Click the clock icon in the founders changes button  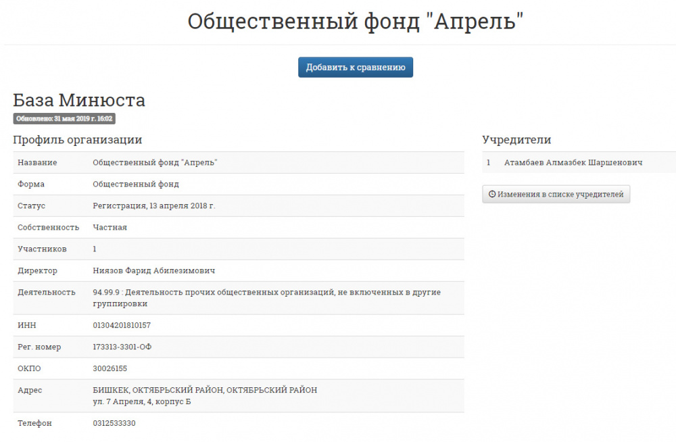click(x=492, y=195)
